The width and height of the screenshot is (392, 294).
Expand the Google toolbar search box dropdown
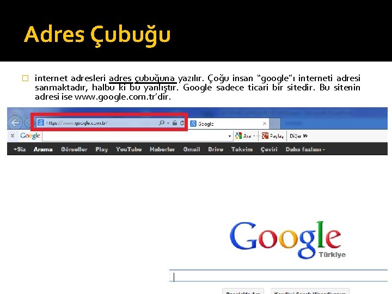pyautogui.click(x=230, y=136)
